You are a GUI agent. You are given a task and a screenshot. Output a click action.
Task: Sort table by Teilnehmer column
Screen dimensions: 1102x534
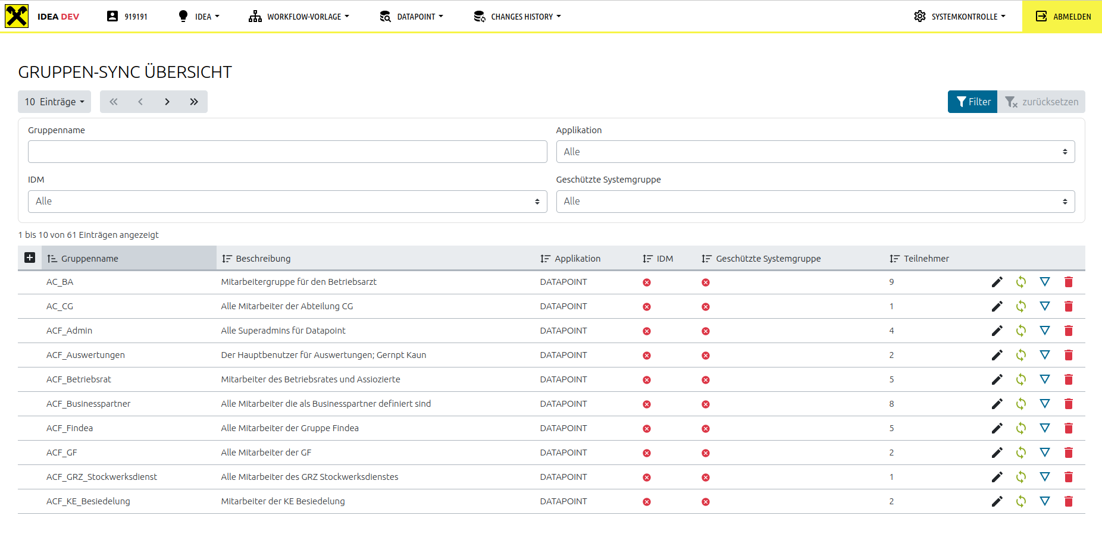tap(926, 259)
